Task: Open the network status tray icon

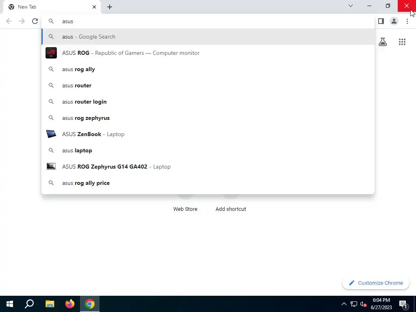Action: click(x=354, y=304)
